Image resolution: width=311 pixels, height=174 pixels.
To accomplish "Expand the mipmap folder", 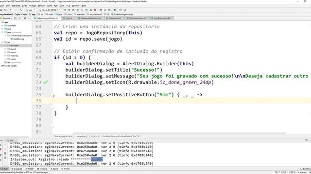I will (x=5, y=56).
